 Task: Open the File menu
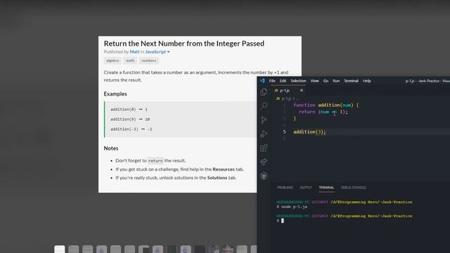tap(272, 81)
